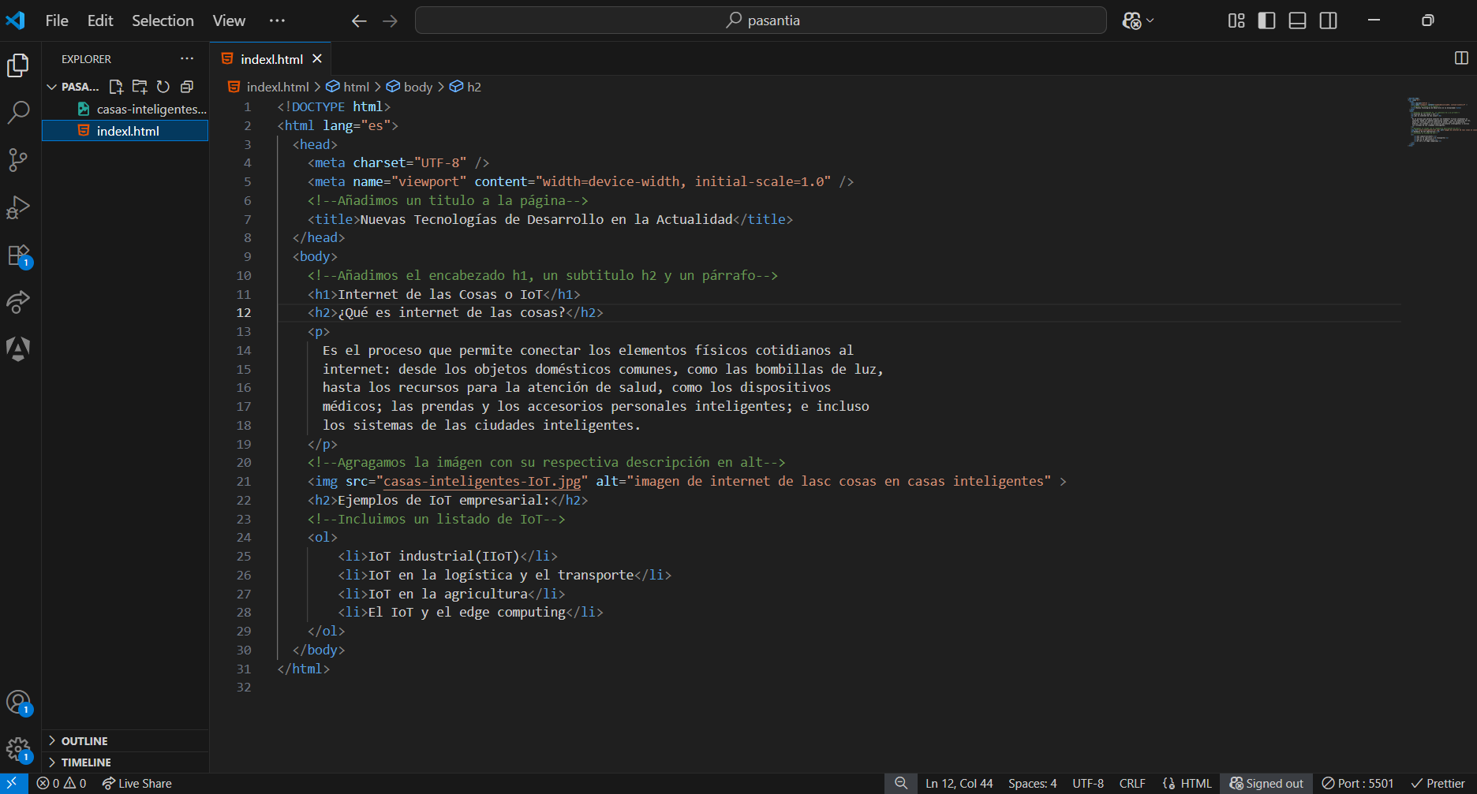Toggle the primary side bar

[x=1267, y=21]
